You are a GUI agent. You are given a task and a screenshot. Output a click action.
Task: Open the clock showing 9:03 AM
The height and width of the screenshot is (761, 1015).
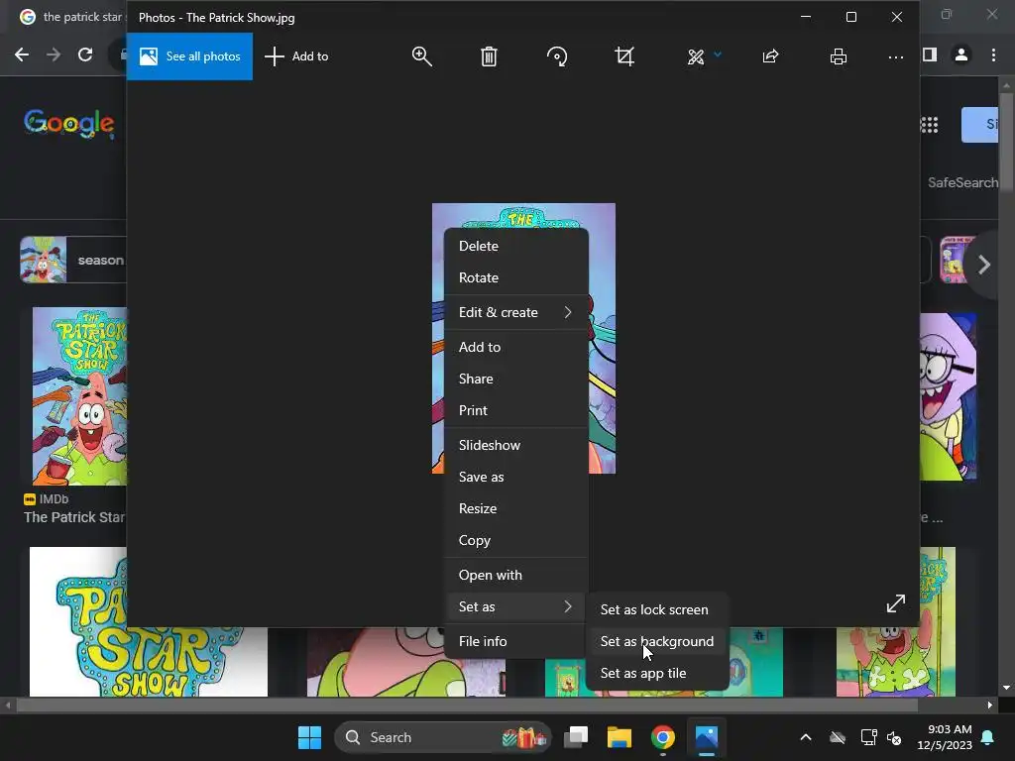coord(945,737)
